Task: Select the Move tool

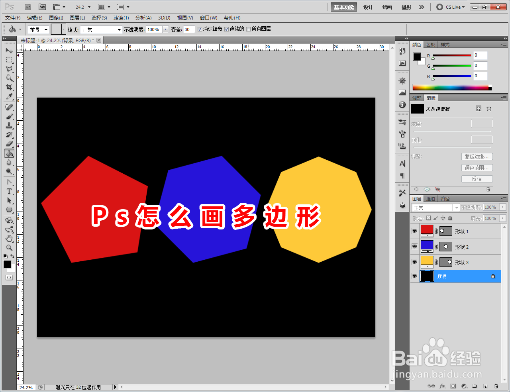Action: pyautogui.click(x=9, y=50)
